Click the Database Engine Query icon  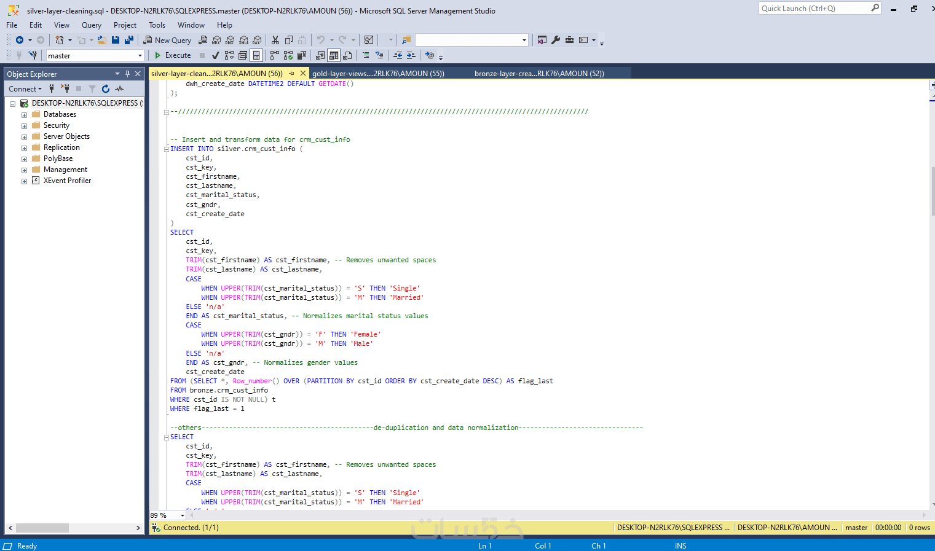tap(203, 40)
